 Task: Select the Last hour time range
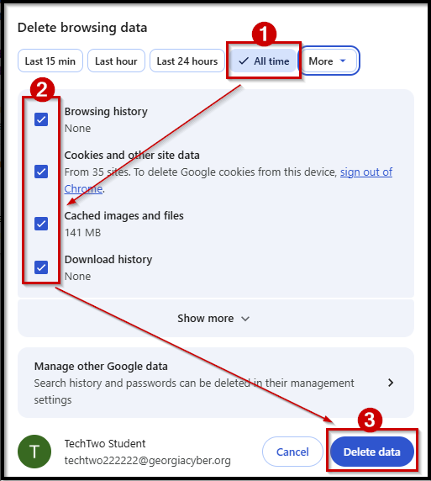(x=116, y=61)
